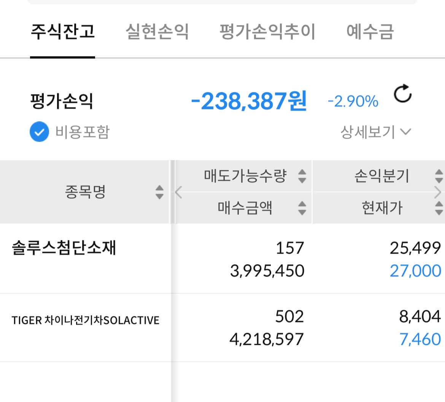Click the 현재가 header label
Image resolution: width=445 pixels, height=402 pixels.
pos(382,208)
